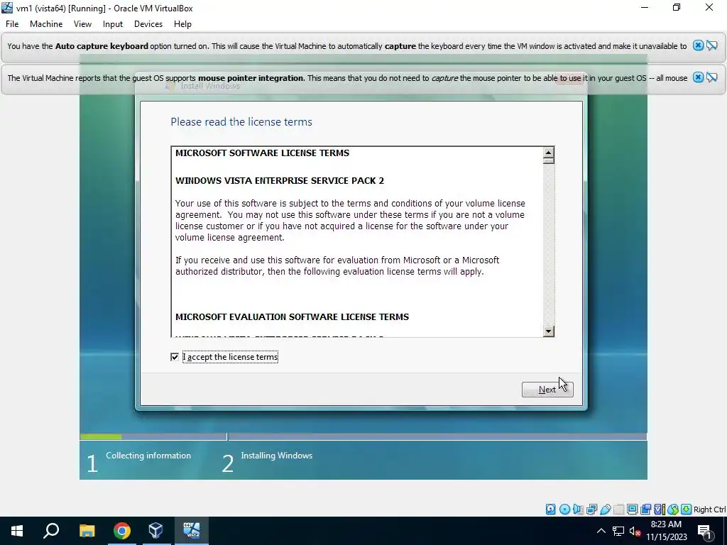The height and width of the screenshot is (545, 727).
Task: Click the vista VM taskbar icon
Action: pyautogui.click(x=192, y=531)
